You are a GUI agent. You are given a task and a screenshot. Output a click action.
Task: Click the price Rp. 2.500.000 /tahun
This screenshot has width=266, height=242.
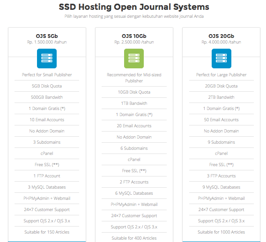pyautogui.click(x=134, y=42)
